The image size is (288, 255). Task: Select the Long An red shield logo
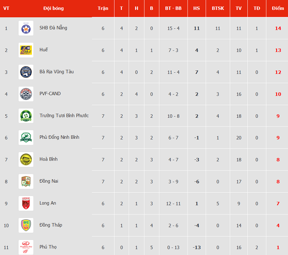tap(26, 203)
